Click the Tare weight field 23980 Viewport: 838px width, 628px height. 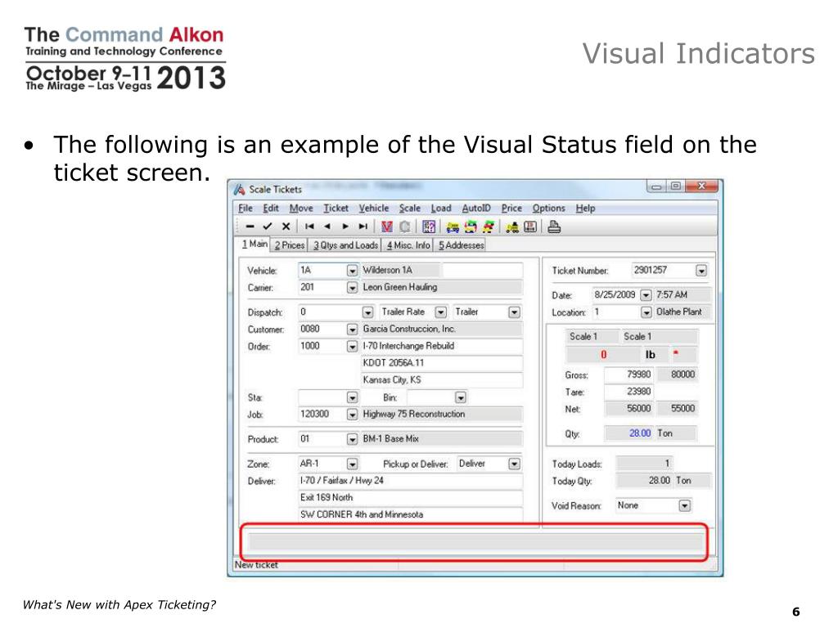pyautogui.click(x=628, y=392)
